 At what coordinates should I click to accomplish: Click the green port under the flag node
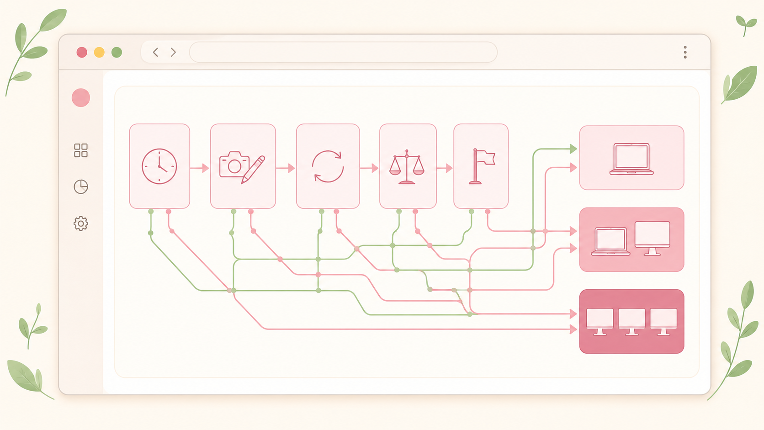pyautogui.click(x=472, y=212)
